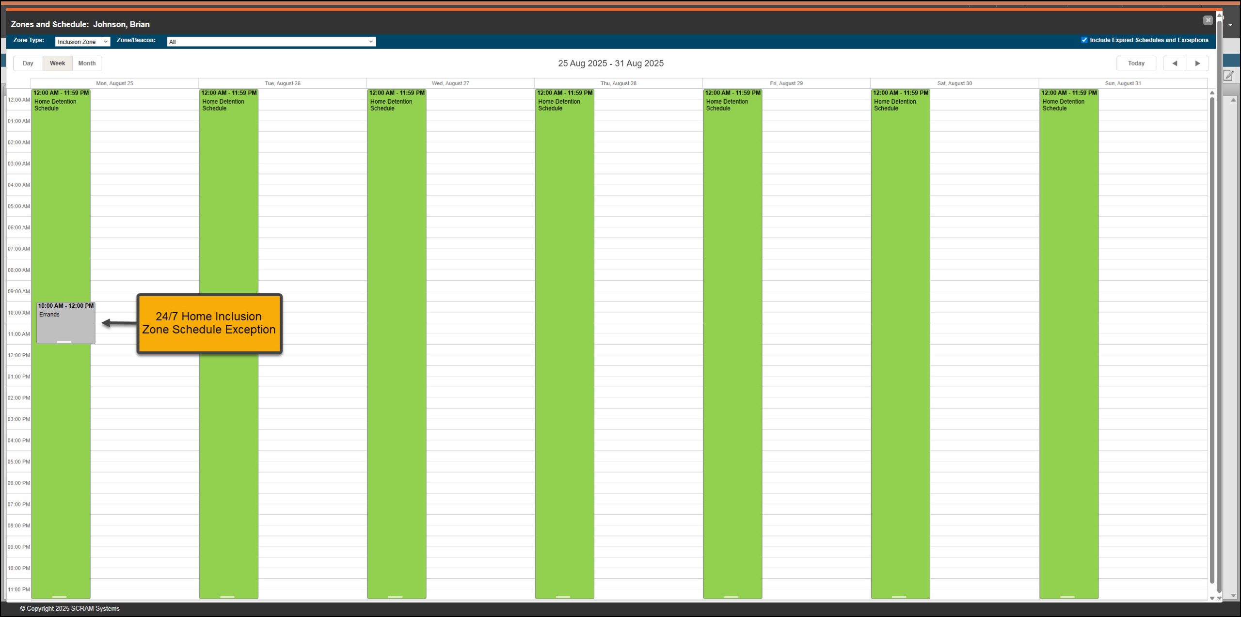Go to the next week arrow
The height and width of the screenshot is (617, 1241).
(1197, 63)
